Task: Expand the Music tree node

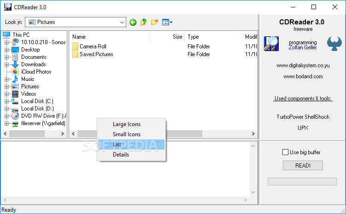Action: (x=6, y=79)
